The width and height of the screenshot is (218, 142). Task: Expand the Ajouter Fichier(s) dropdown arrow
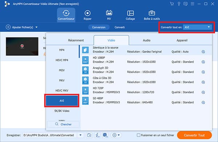point(36,27)
